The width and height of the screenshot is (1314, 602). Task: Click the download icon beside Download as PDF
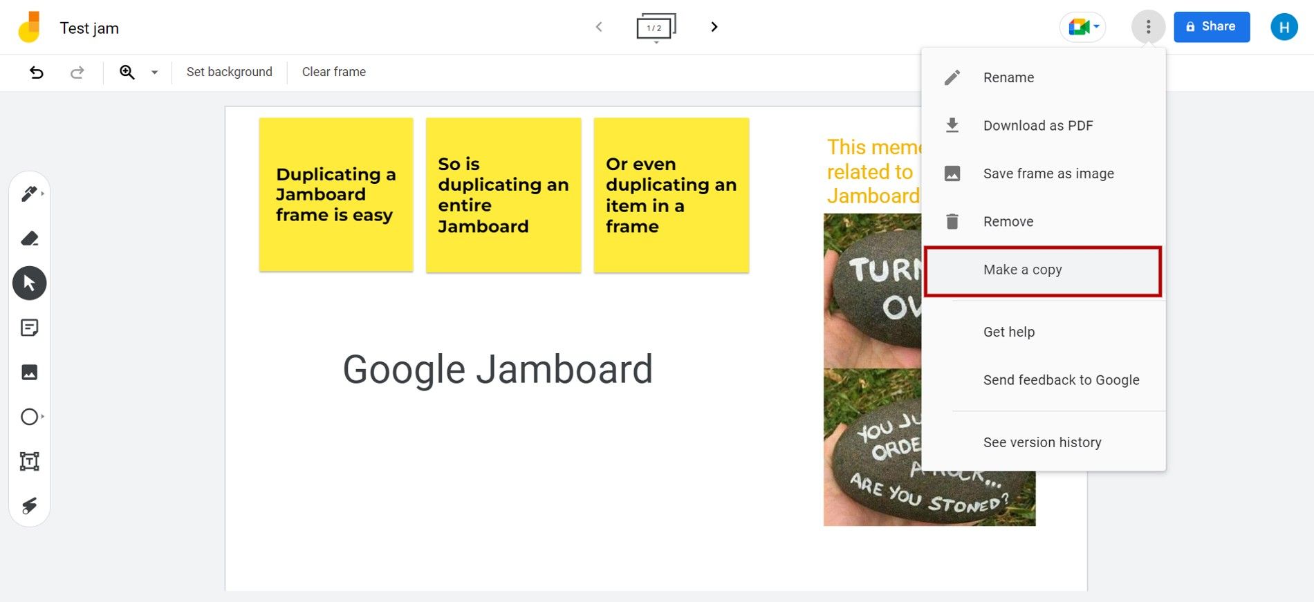coord(952,126)
